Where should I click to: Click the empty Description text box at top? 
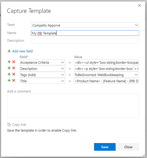[85, 41]
